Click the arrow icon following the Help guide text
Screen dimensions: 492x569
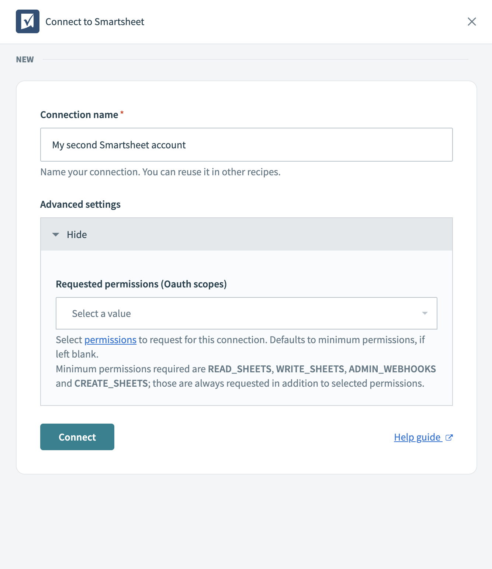coord(449,437)
